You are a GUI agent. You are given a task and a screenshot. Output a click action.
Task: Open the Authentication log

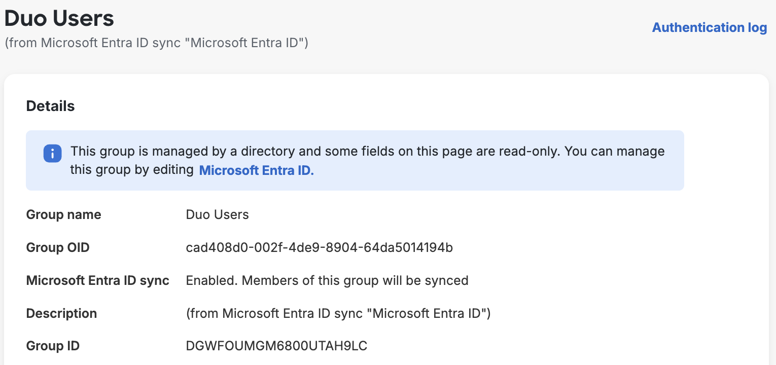709,27
